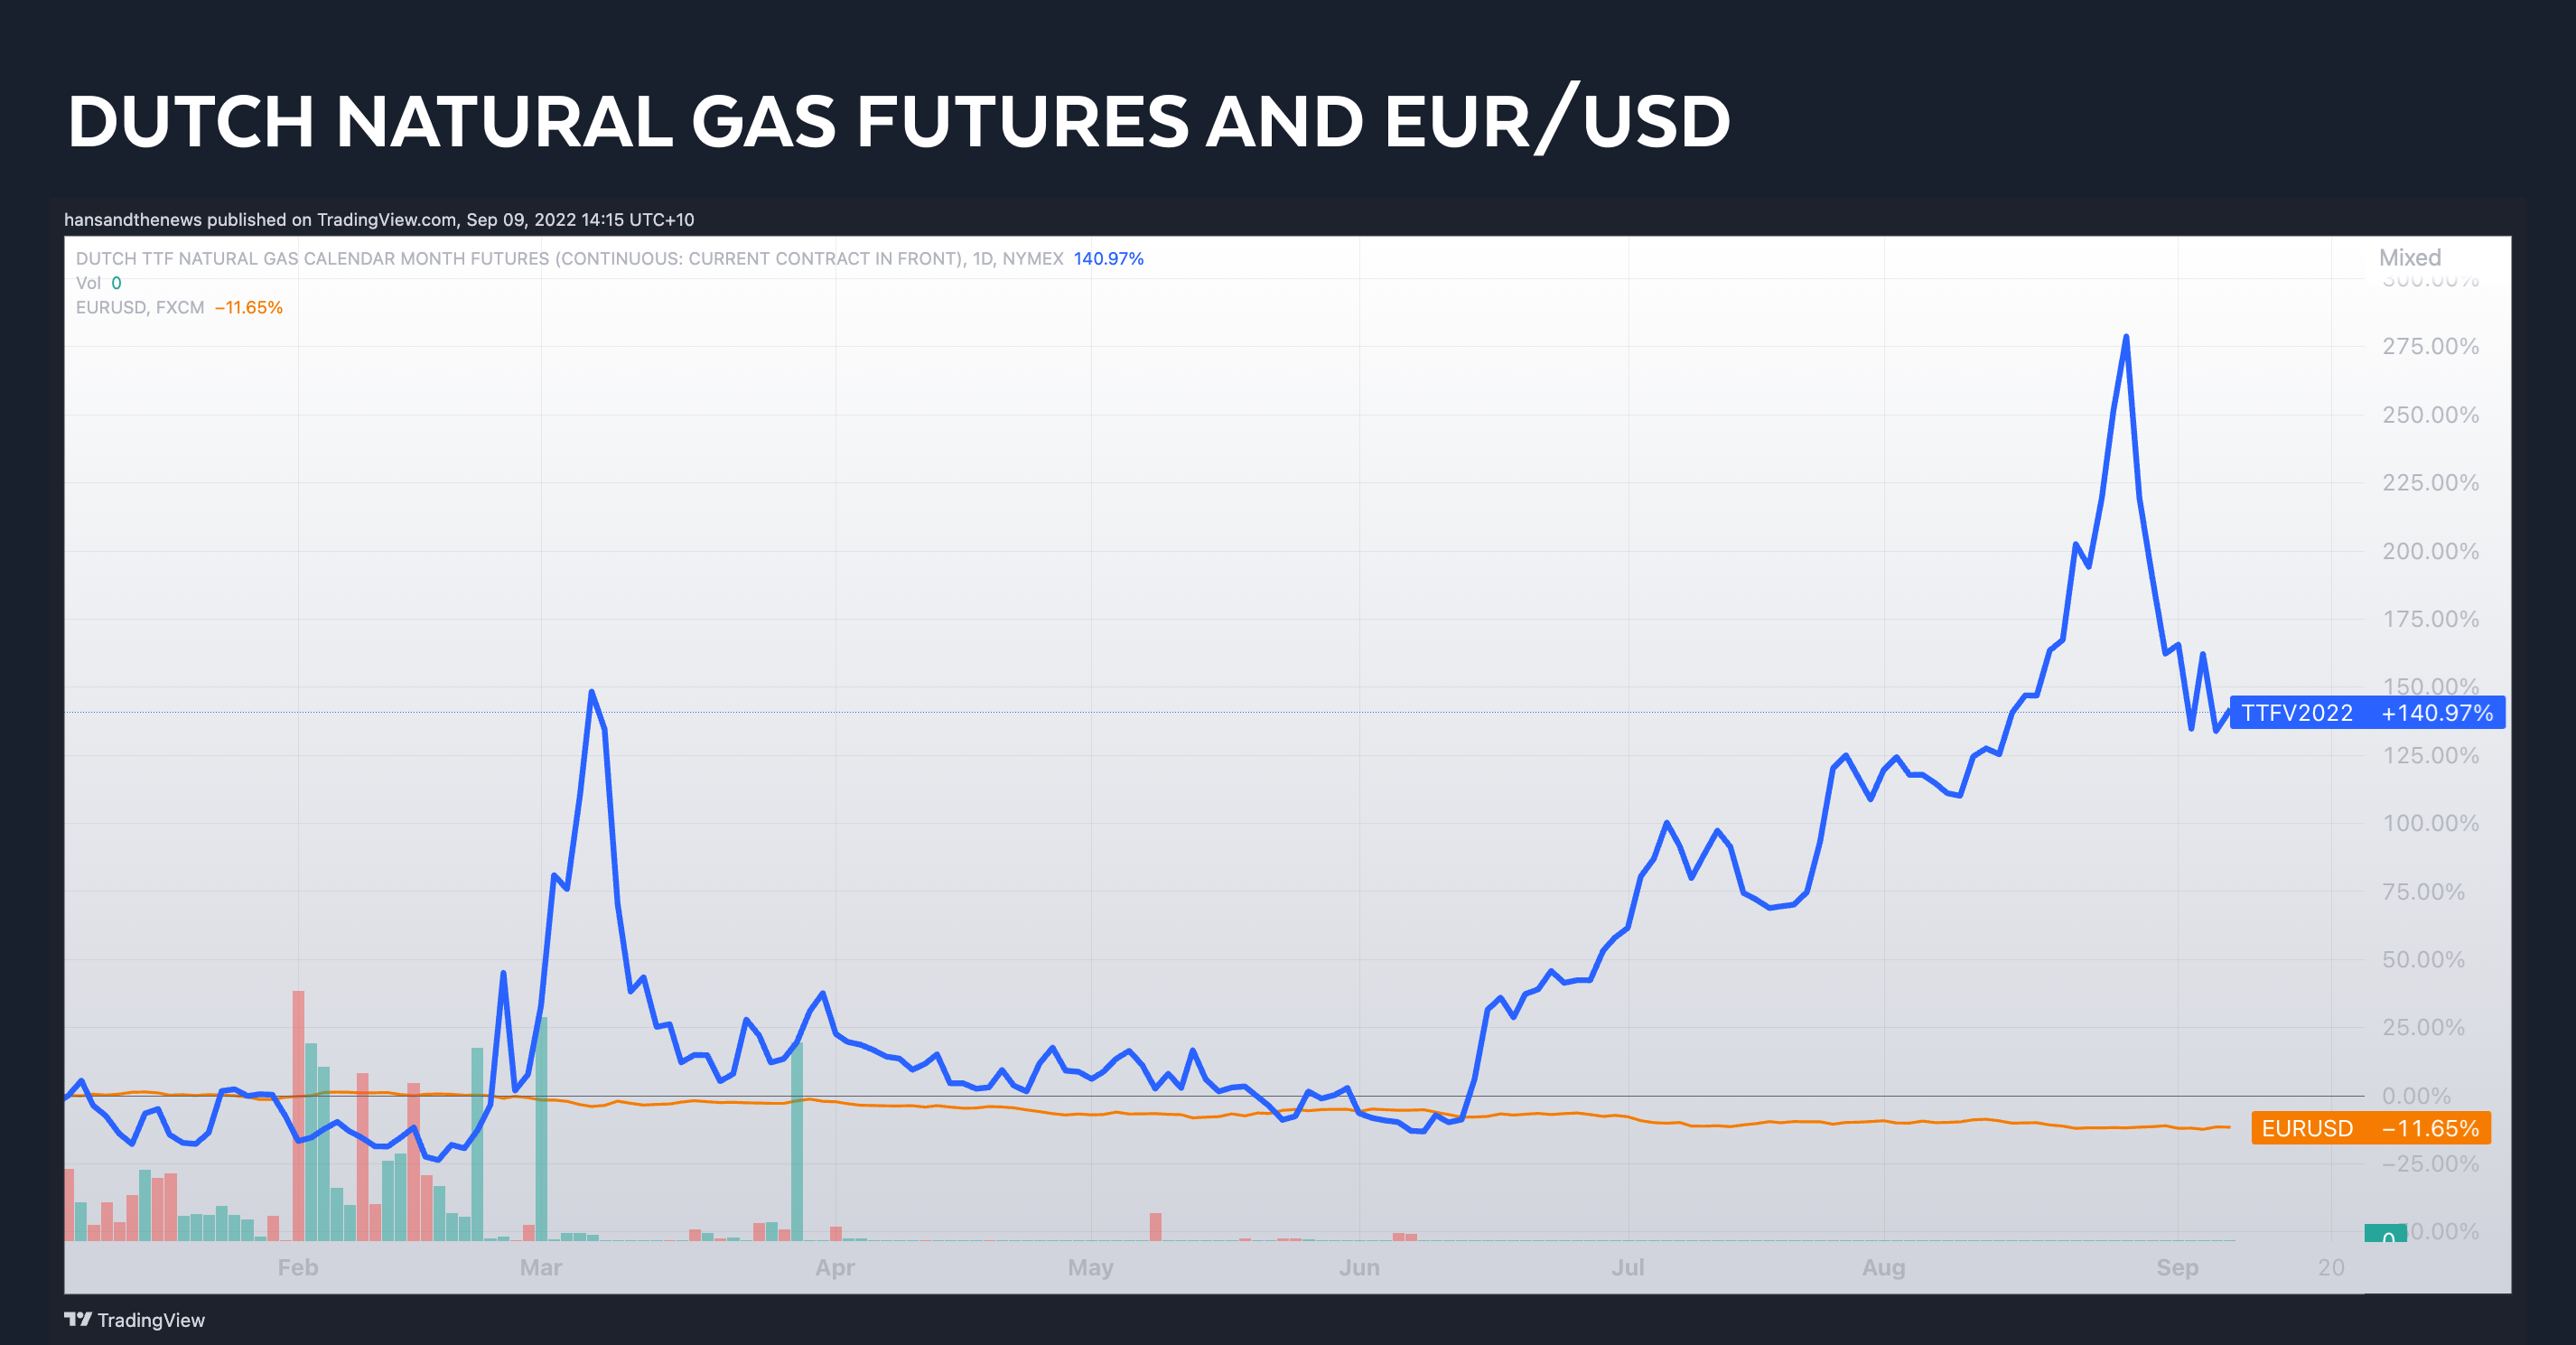Click the green volume 0 badge
Image resolution: width=2576 pixels, height=1345 pixels.
click(x=2385, y=1234)
